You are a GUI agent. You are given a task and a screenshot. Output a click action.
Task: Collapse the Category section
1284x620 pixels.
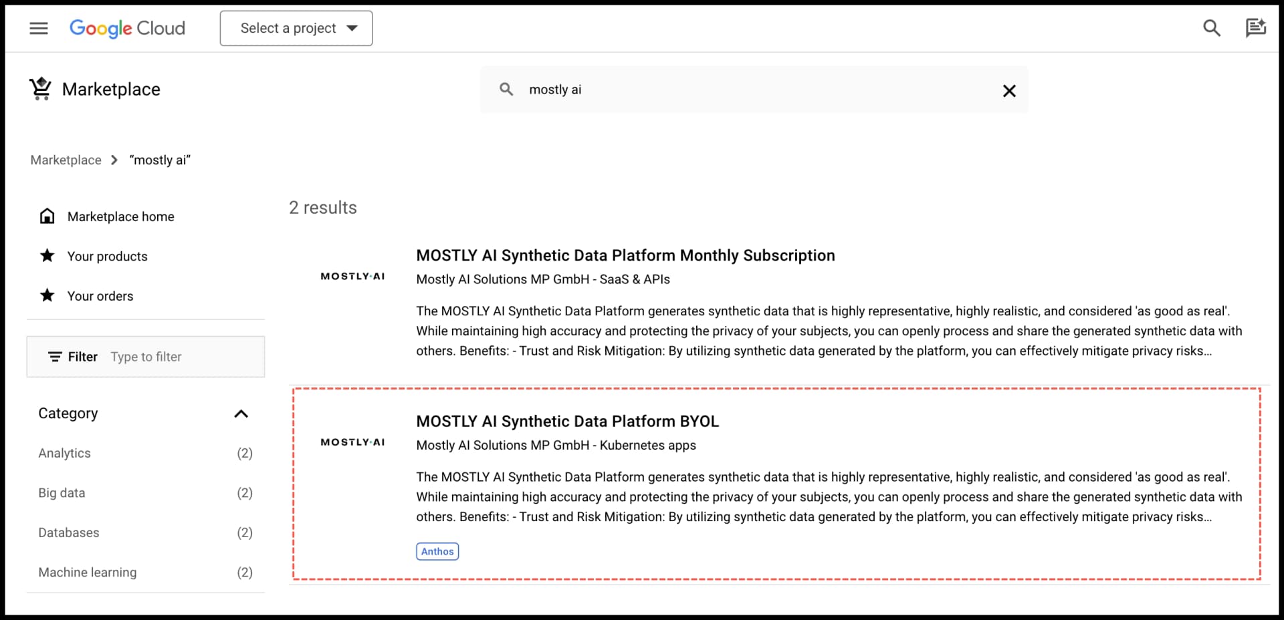[x=241, y=414]
